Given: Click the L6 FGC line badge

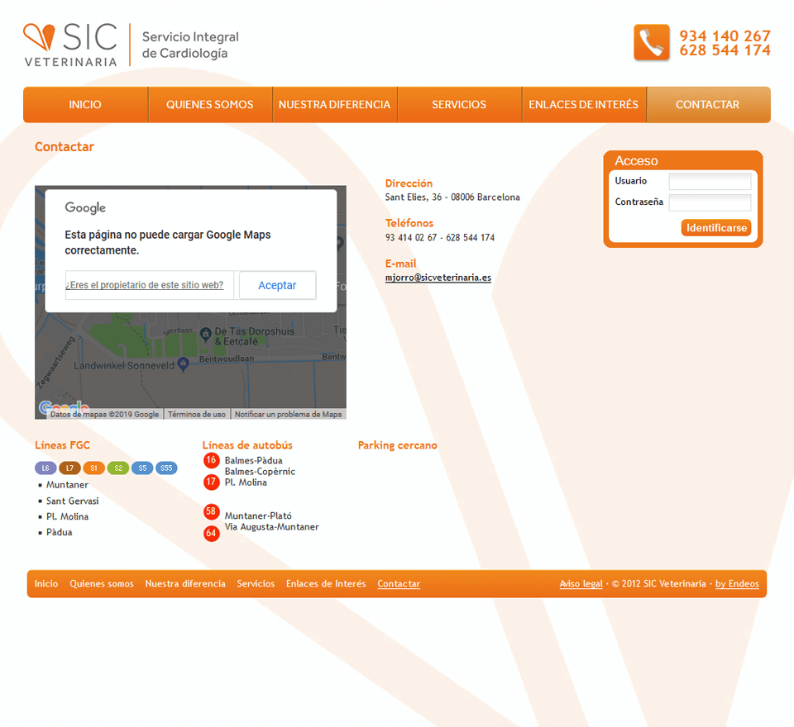Looking at the screenshot, I should [x=45, y=468].
